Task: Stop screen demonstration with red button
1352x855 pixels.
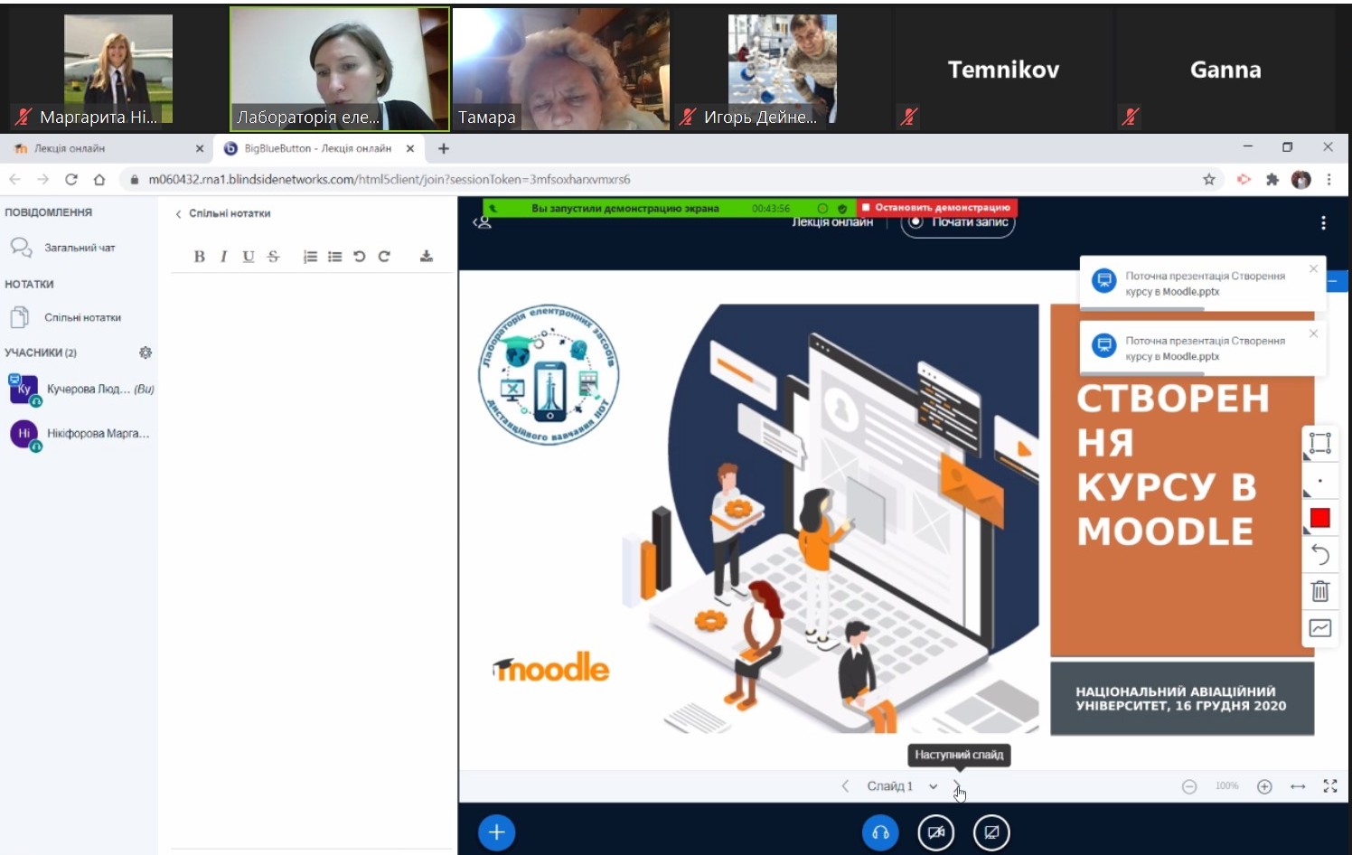Action: click(x=936, y=208)
